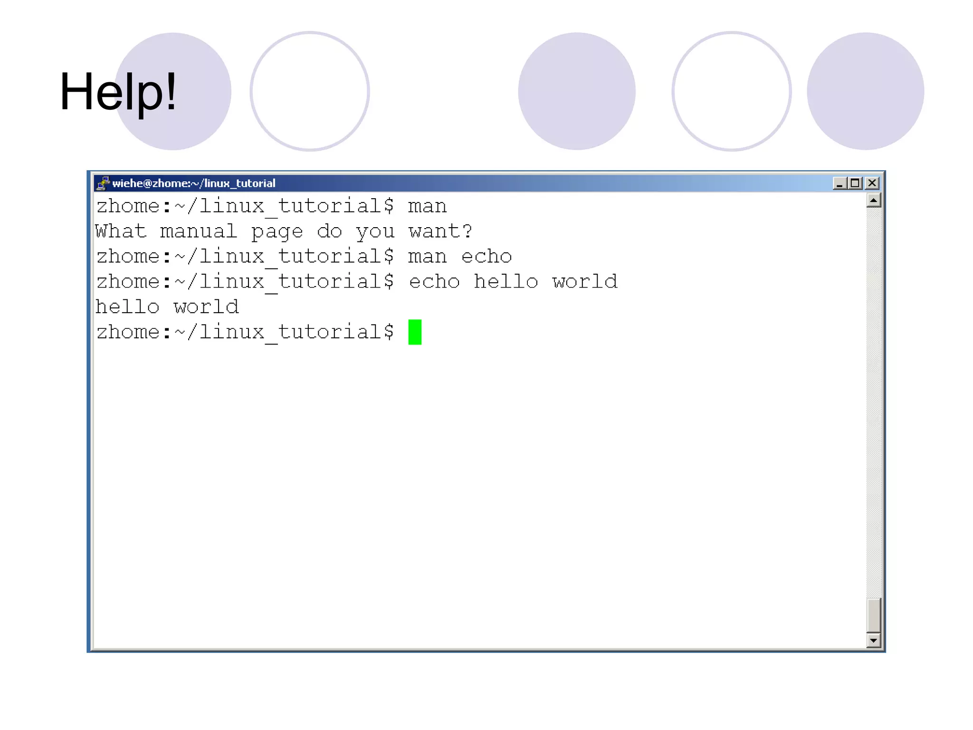Click the "man echo" command text
This screenshot has width=973, height=730.
click(460, 257)
